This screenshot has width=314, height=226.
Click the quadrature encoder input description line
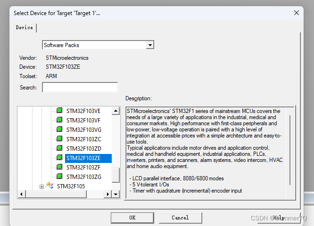click(186, 191)
